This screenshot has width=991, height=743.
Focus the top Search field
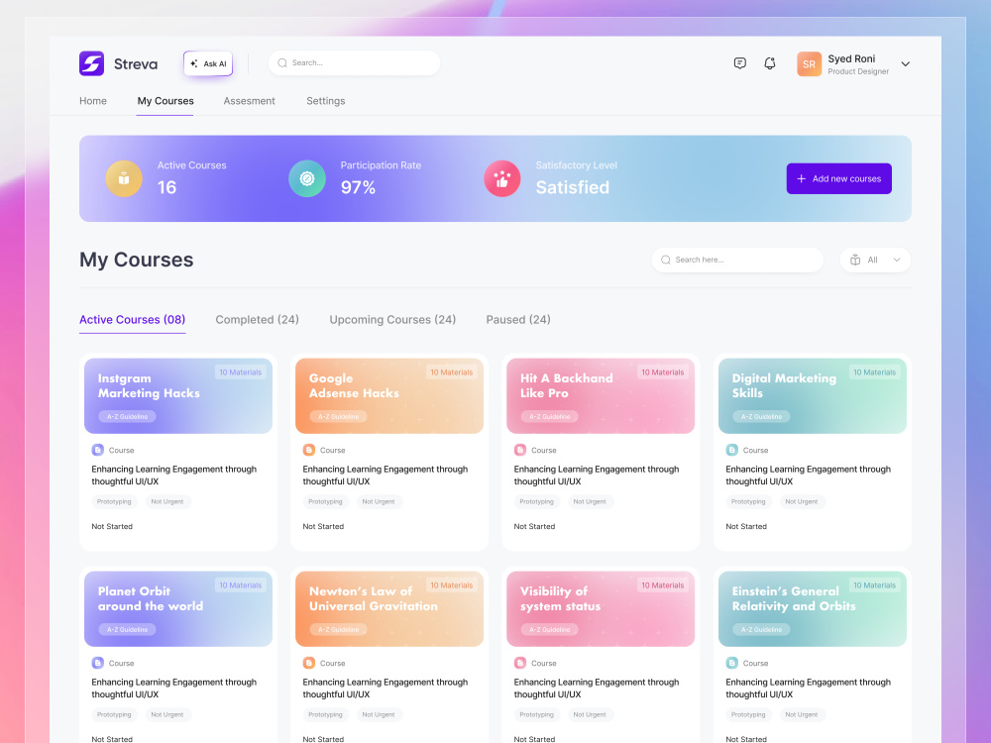[x=354, y=63]
